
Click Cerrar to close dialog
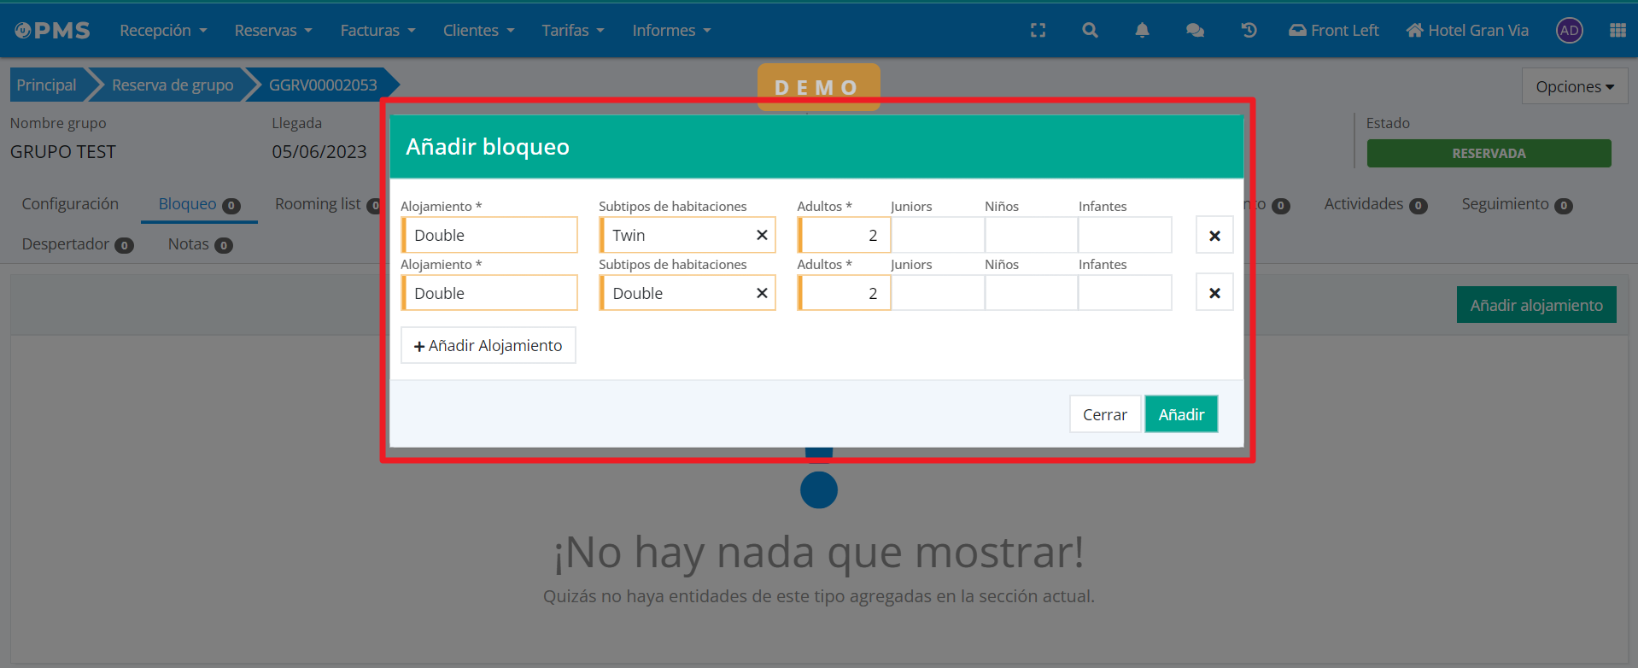tap(1104, 414)
